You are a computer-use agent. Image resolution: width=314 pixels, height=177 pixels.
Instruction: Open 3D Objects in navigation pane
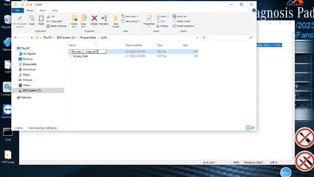[x=29, y=54]
